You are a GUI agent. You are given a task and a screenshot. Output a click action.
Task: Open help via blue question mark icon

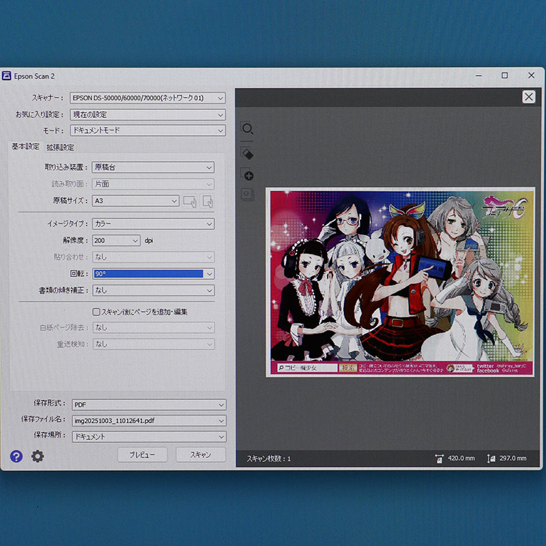[x=16, y=456]
